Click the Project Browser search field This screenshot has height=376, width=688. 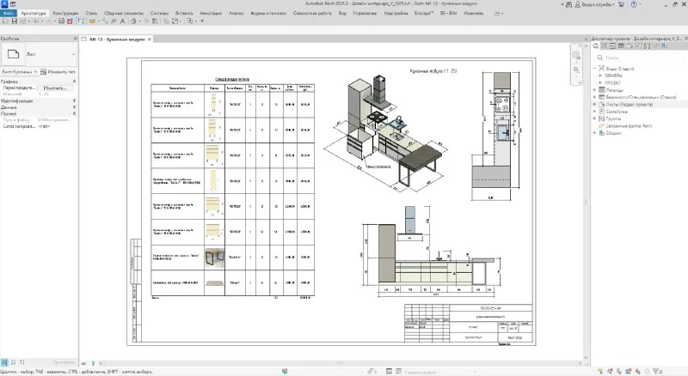[639, 58]
